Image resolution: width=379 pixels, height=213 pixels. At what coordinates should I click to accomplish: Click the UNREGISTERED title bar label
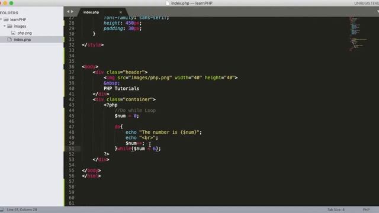[x=367, y=3]
